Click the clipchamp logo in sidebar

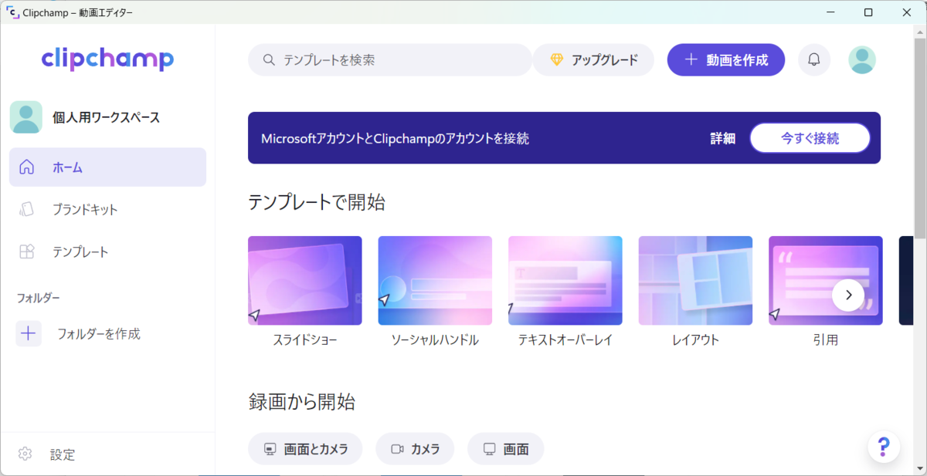click(x=107, y=59)
